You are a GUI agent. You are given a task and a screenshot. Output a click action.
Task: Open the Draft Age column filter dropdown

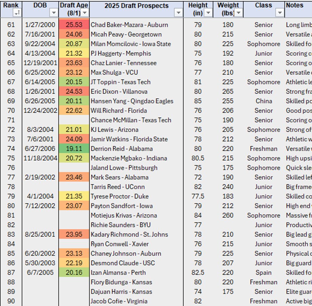(85, 13)
